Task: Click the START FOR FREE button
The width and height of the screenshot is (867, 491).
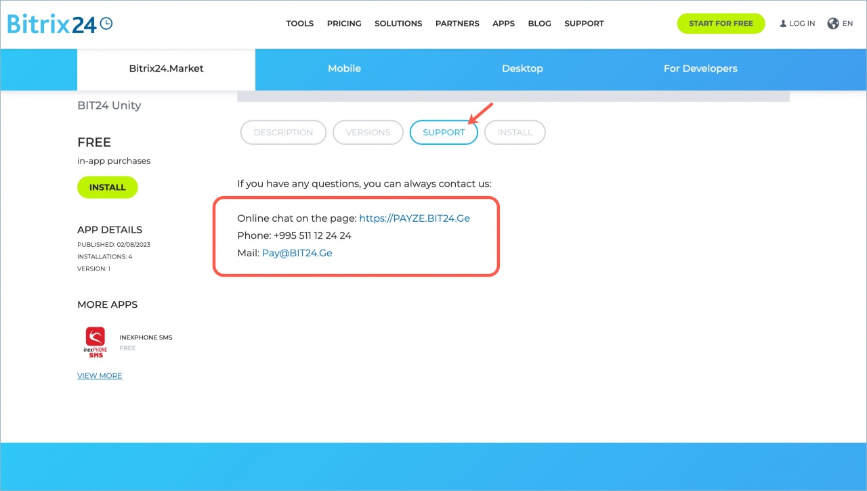Action: point(721,24)
